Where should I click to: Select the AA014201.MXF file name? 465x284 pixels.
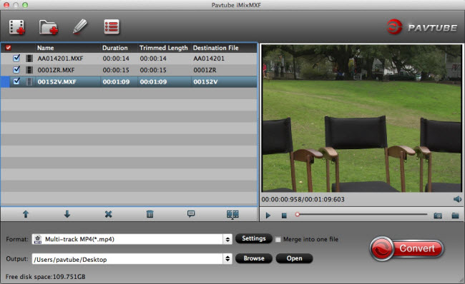coord(60,59)
